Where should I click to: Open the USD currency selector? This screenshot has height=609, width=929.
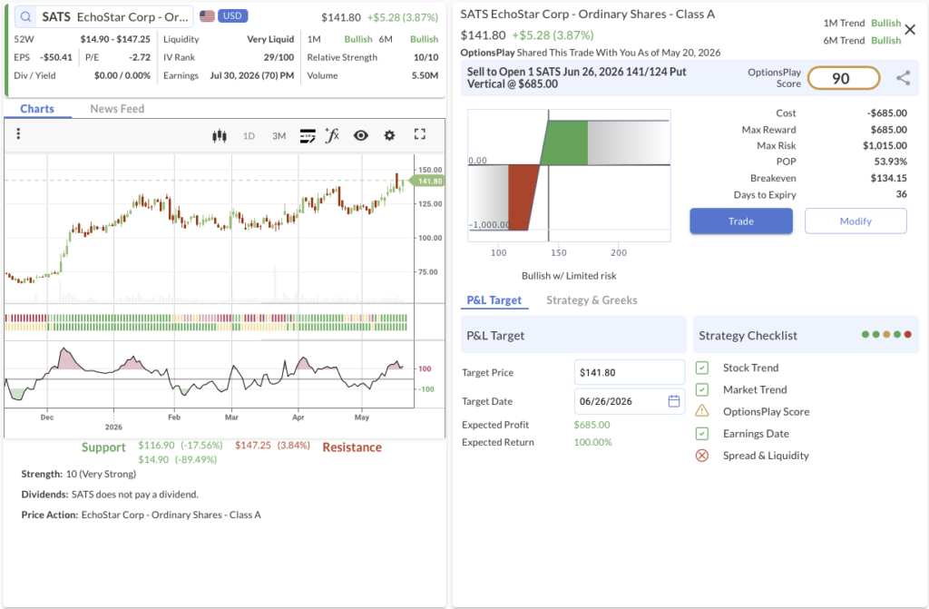click(x=232, y=16)
